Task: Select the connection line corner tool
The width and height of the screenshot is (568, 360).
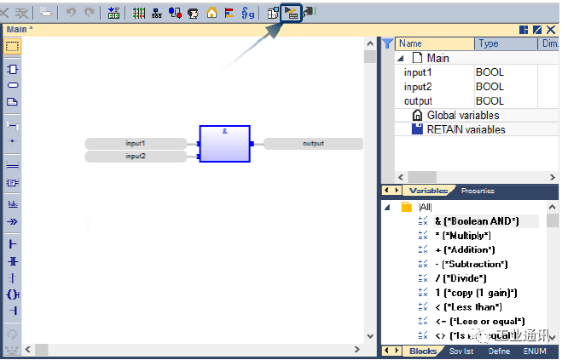Action: coord(12,125)
